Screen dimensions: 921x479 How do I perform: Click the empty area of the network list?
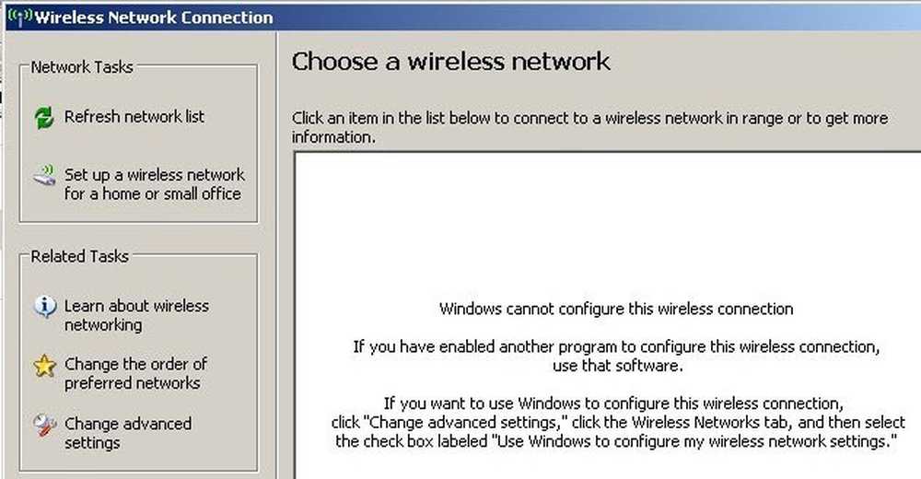click(x=607, y=223)
